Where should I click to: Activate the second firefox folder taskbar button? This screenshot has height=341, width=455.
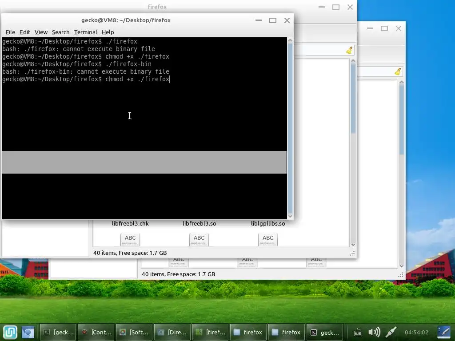click(287, 332)
